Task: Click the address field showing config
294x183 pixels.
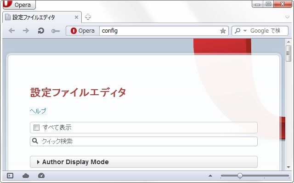Action: [x=159, y=31]
